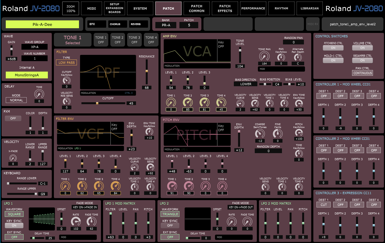The width and height of the screenshot is (385, 243).
Task: Click the Pitch Env TIME 2 knob
Action: (189, 186)
